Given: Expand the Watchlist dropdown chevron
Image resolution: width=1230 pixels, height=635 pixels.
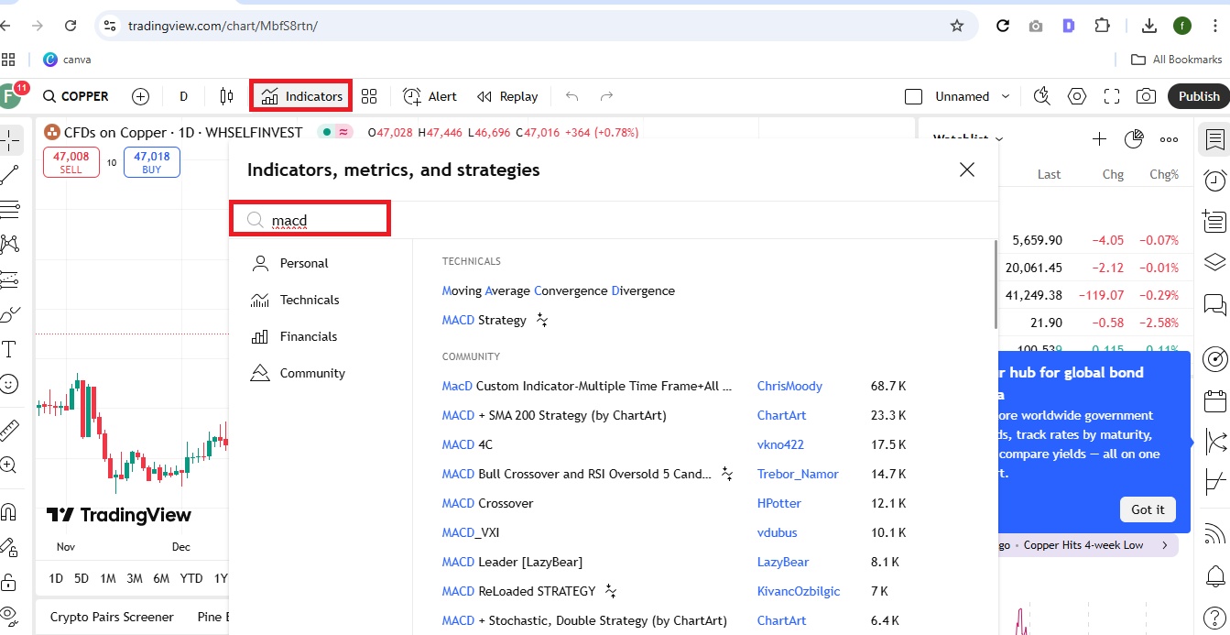Looking at the screenshot, I should click(x=999, y=139).
